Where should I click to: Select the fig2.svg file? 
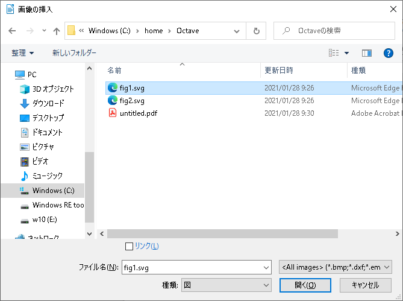coord(131,100)
